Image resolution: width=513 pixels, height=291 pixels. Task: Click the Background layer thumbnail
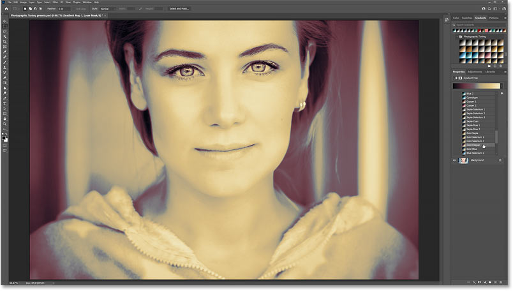tap(463, 160)
